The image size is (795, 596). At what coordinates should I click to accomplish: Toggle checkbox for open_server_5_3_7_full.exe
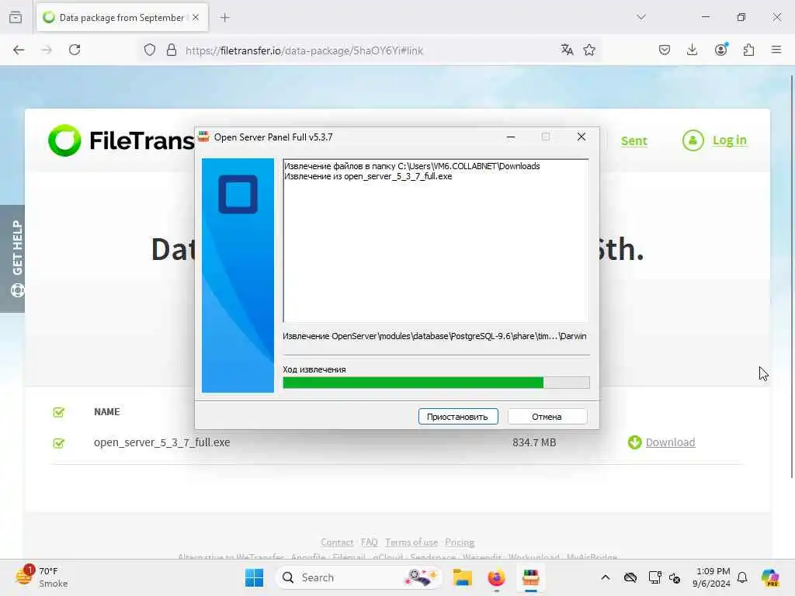pos(59,443)
